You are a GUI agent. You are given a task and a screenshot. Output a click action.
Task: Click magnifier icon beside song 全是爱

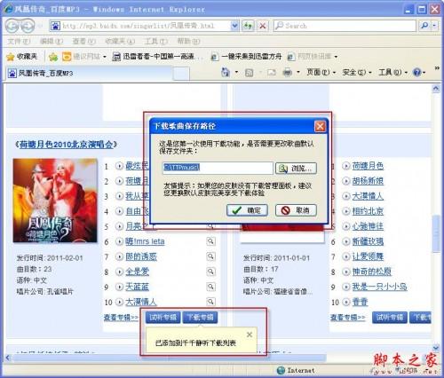pyautogui.click(x=210, y=272)
